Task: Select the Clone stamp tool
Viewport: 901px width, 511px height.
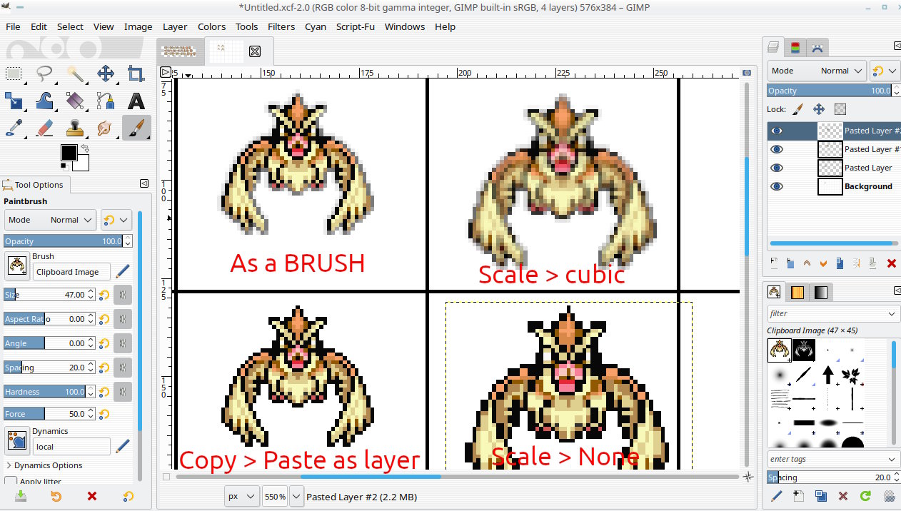Action: [x=76, y=128]
